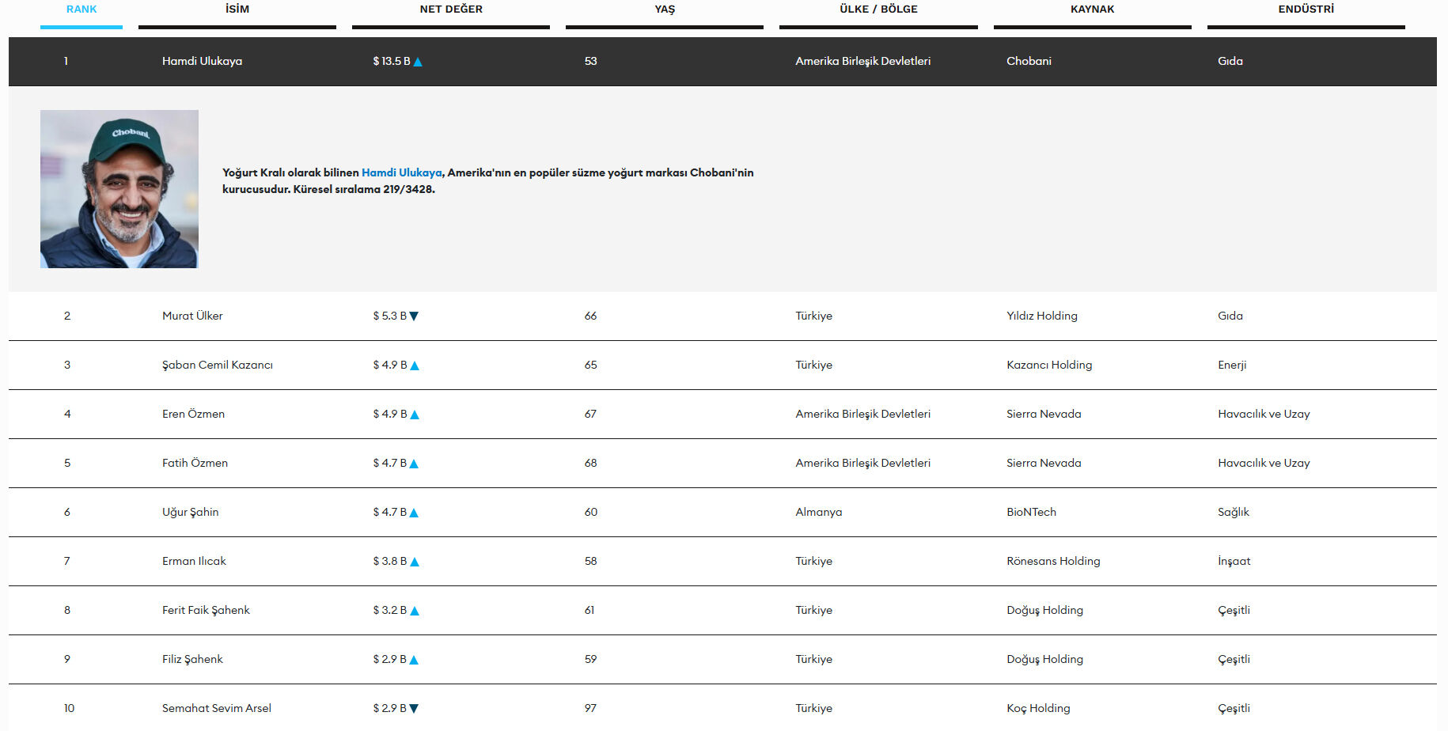Viewport: 1448px width, 731px height.
Task: Click the up arrow beside Şaban Cemil Kazancı's net worth
Action: click(415, 365)
